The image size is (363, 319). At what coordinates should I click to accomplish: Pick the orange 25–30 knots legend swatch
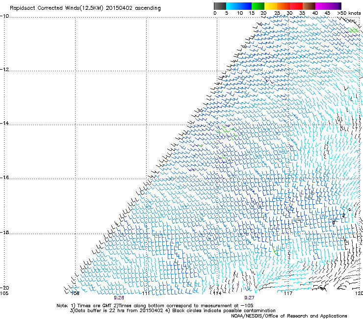[284, 6]
